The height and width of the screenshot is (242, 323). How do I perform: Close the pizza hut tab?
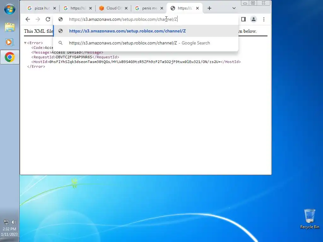55,8
